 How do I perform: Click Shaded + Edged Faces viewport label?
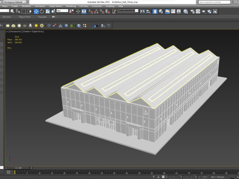(x=33, y=31)
